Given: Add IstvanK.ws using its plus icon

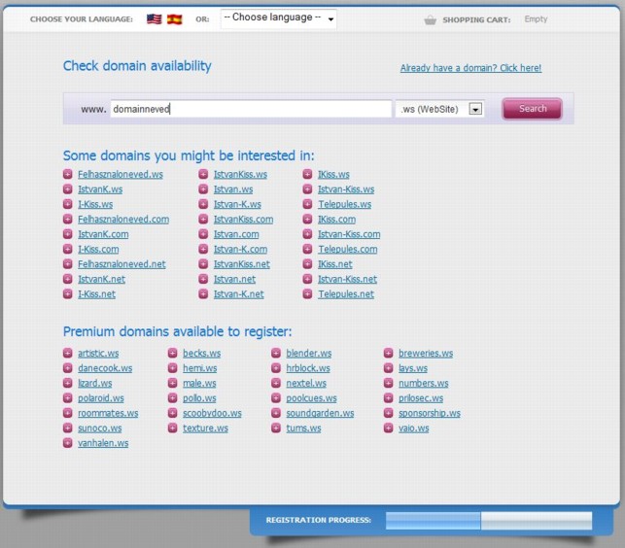Looking at the screenshot, I should [x=68, y=189].
